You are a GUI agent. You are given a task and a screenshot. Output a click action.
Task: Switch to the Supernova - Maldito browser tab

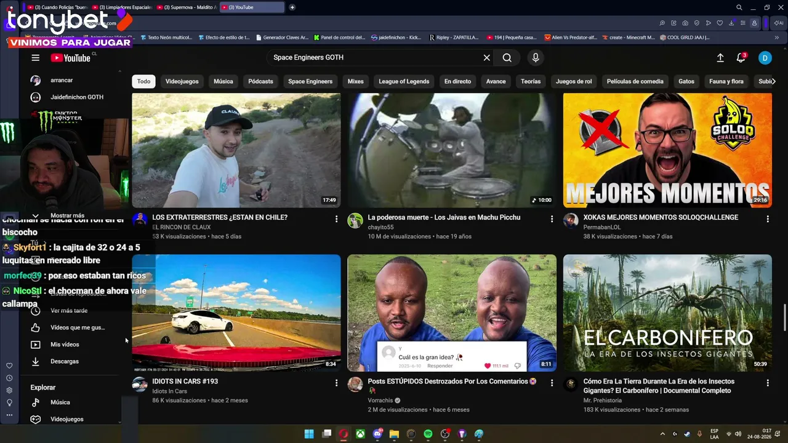click(186, 7)
